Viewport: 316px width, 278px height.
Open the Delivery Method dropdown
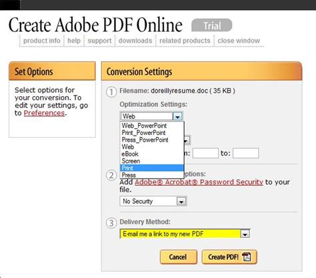tap(185, 234)
